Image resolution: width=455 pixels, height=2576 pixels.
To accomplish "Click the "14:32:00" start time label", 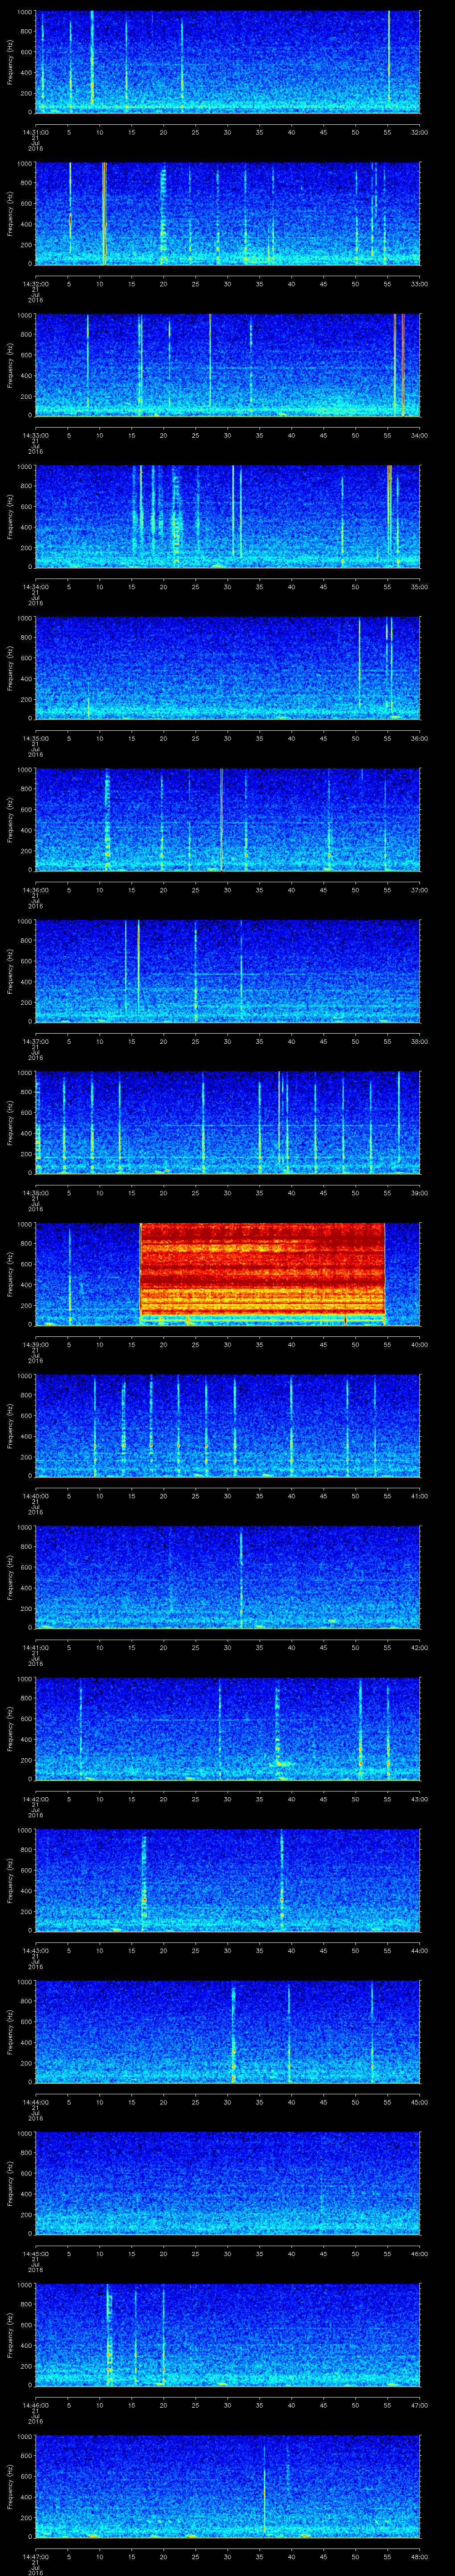I will [x=35, y=284].
